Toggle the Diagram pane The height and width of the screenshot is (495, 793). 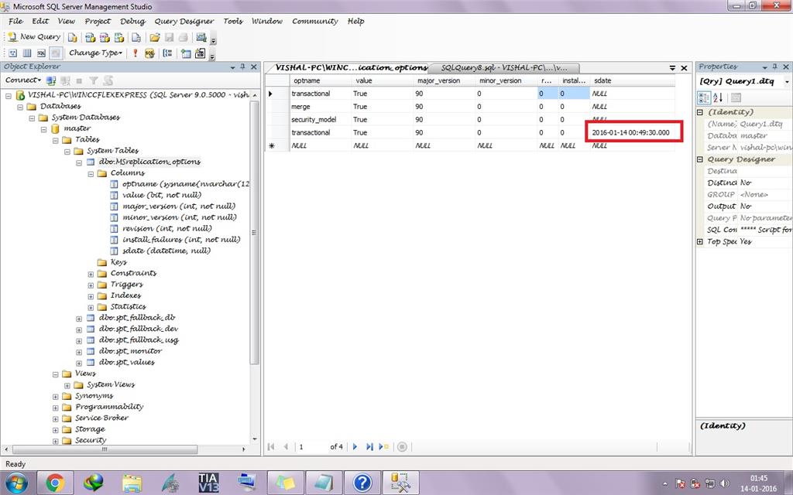tap(13, 53)
